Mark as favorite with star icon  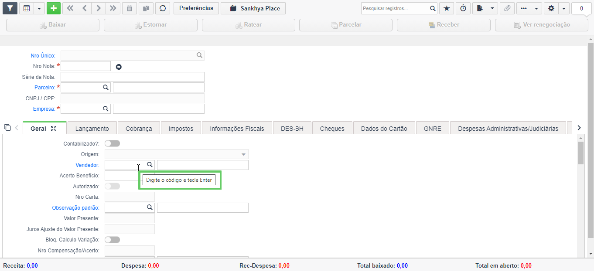click(x=447, y=8)
